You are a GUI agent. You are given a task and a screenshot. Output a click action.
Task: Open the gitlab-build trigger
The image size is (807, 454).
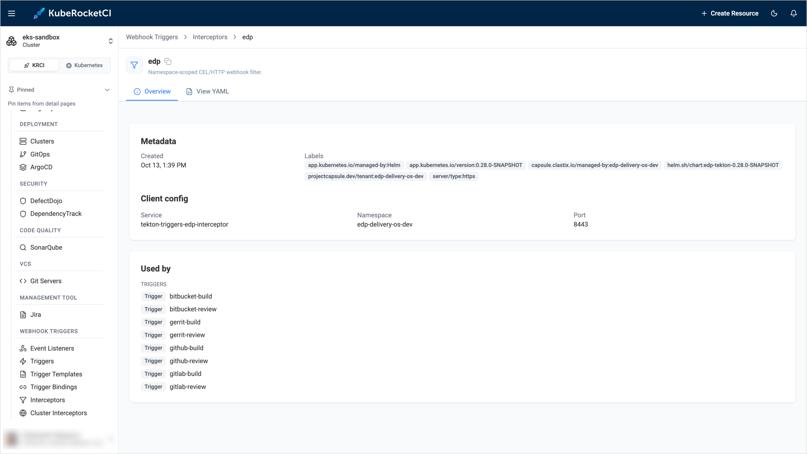pos(185,374)
